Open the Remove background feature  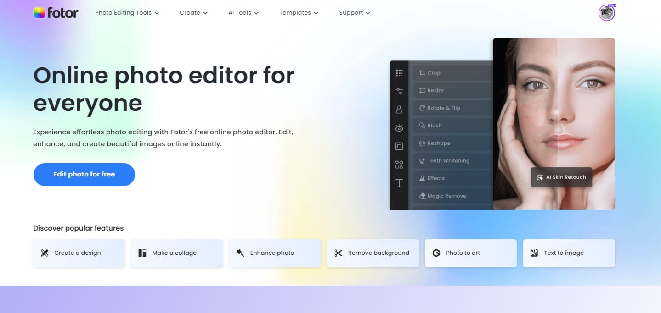click(x=373, y=253)
